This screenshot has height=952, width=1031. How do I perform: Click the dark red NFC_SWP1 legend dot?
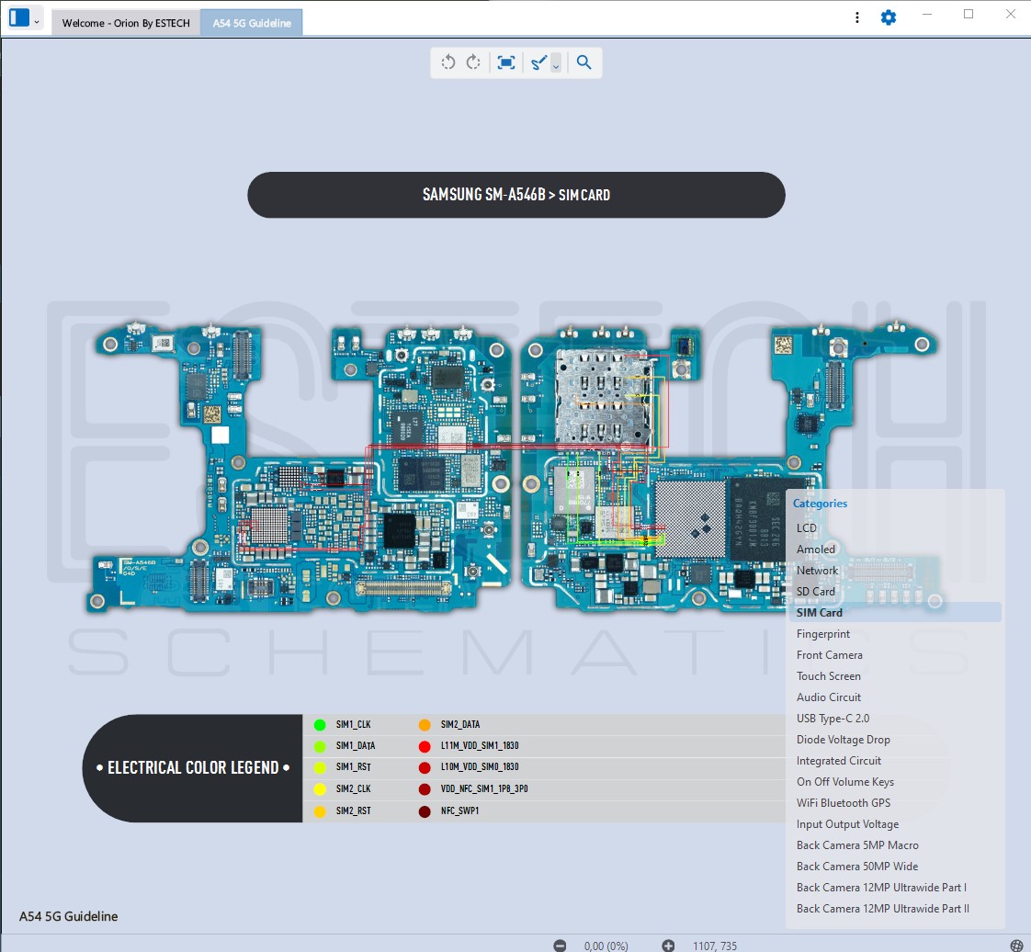pyautogui.click(x=425, y=811)
